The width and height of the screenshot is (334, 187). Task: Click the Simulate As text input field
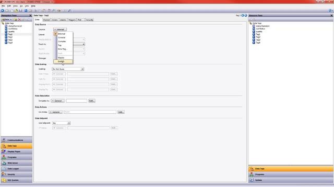coord(77,101)
